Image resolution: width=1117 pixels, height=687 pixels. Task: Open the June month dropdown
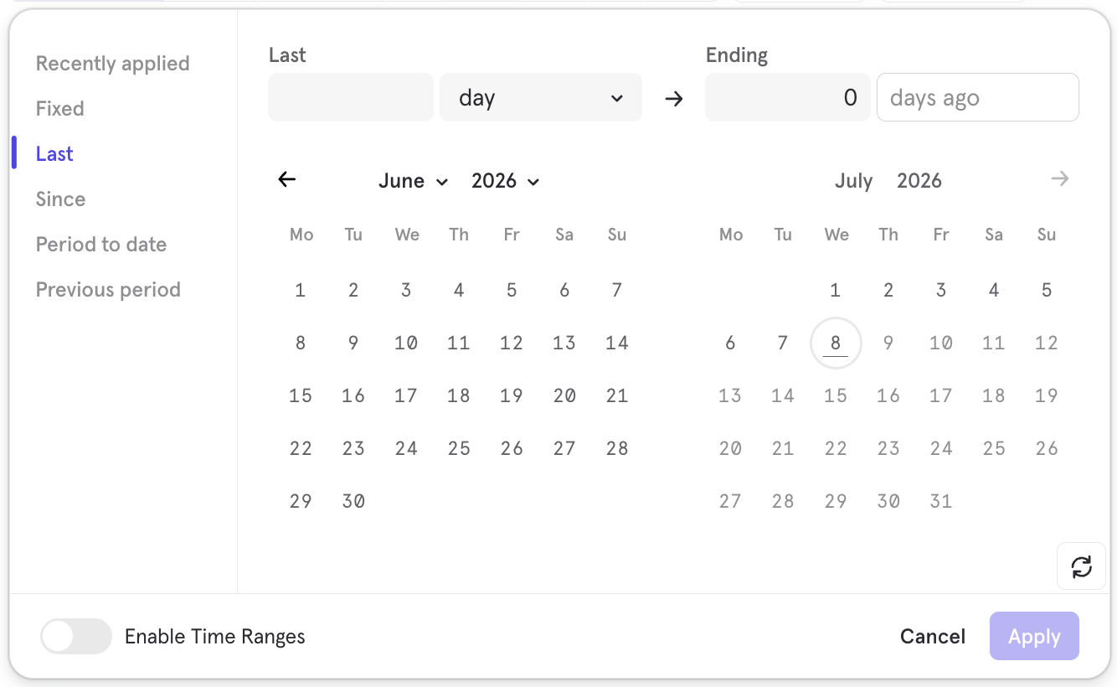tap(413, 181)
